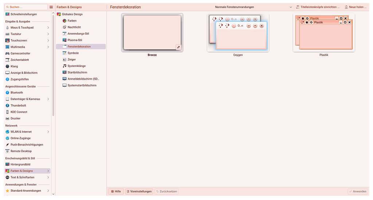
Task: Click the sidebar scroll-down arrow
Action: tap(53, 194)
